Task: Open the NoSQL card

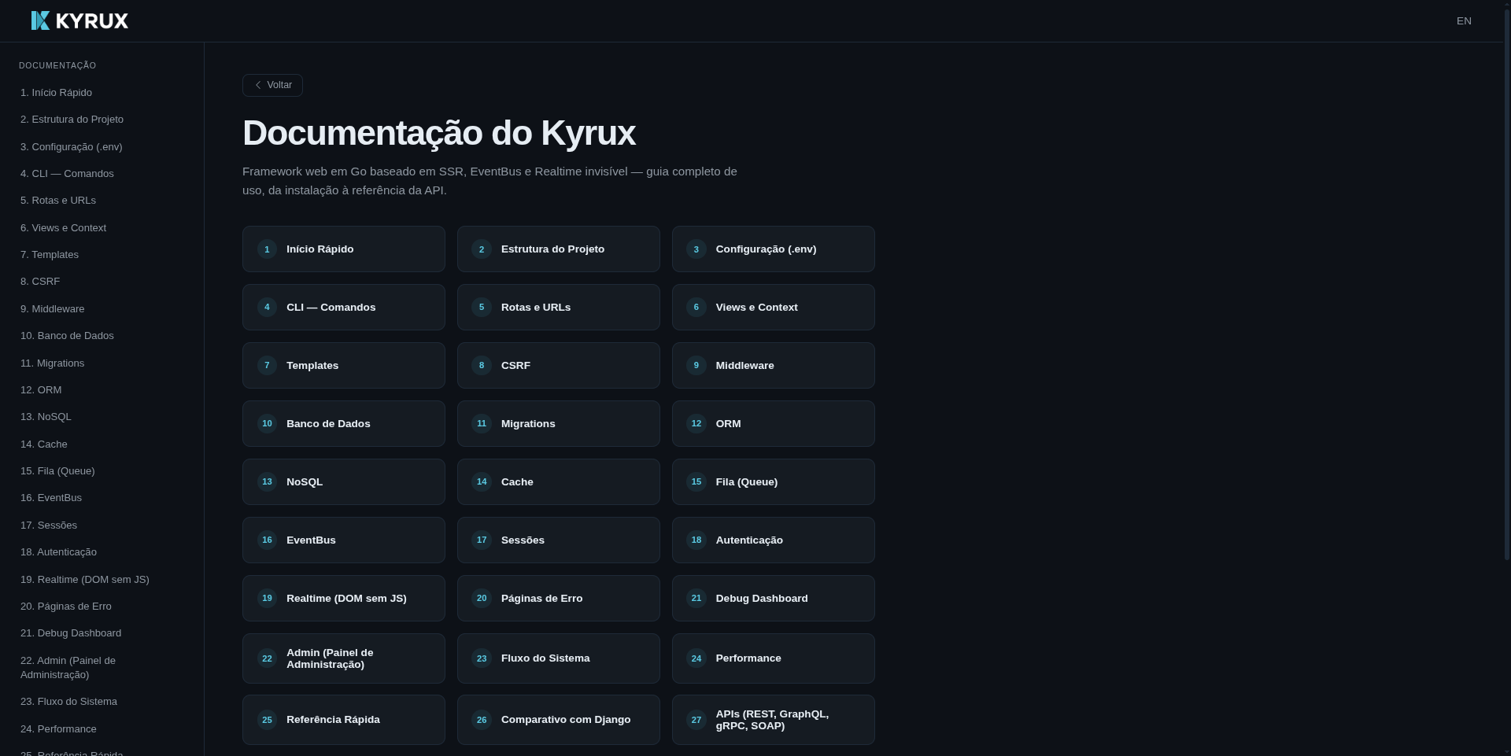Action: [344, 482]
